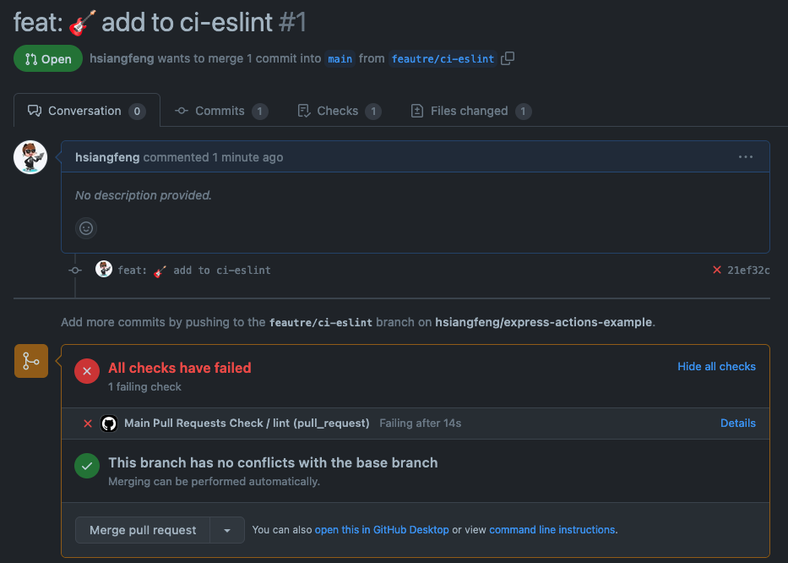Click hsiangfeng's large profile avatar
The image size is (788, 563).
[30, 157]
